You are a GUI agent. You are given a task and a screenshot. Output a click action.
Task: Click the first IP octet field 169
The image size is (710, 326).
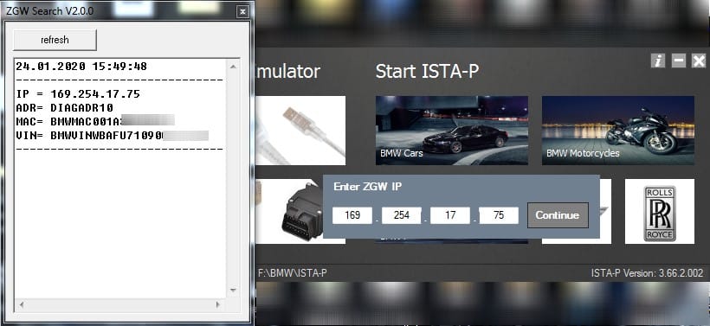point(352,215)
